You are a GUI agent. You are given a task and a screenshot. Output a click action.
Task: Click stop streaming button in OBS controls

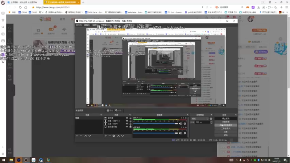[x=225, y=118]
